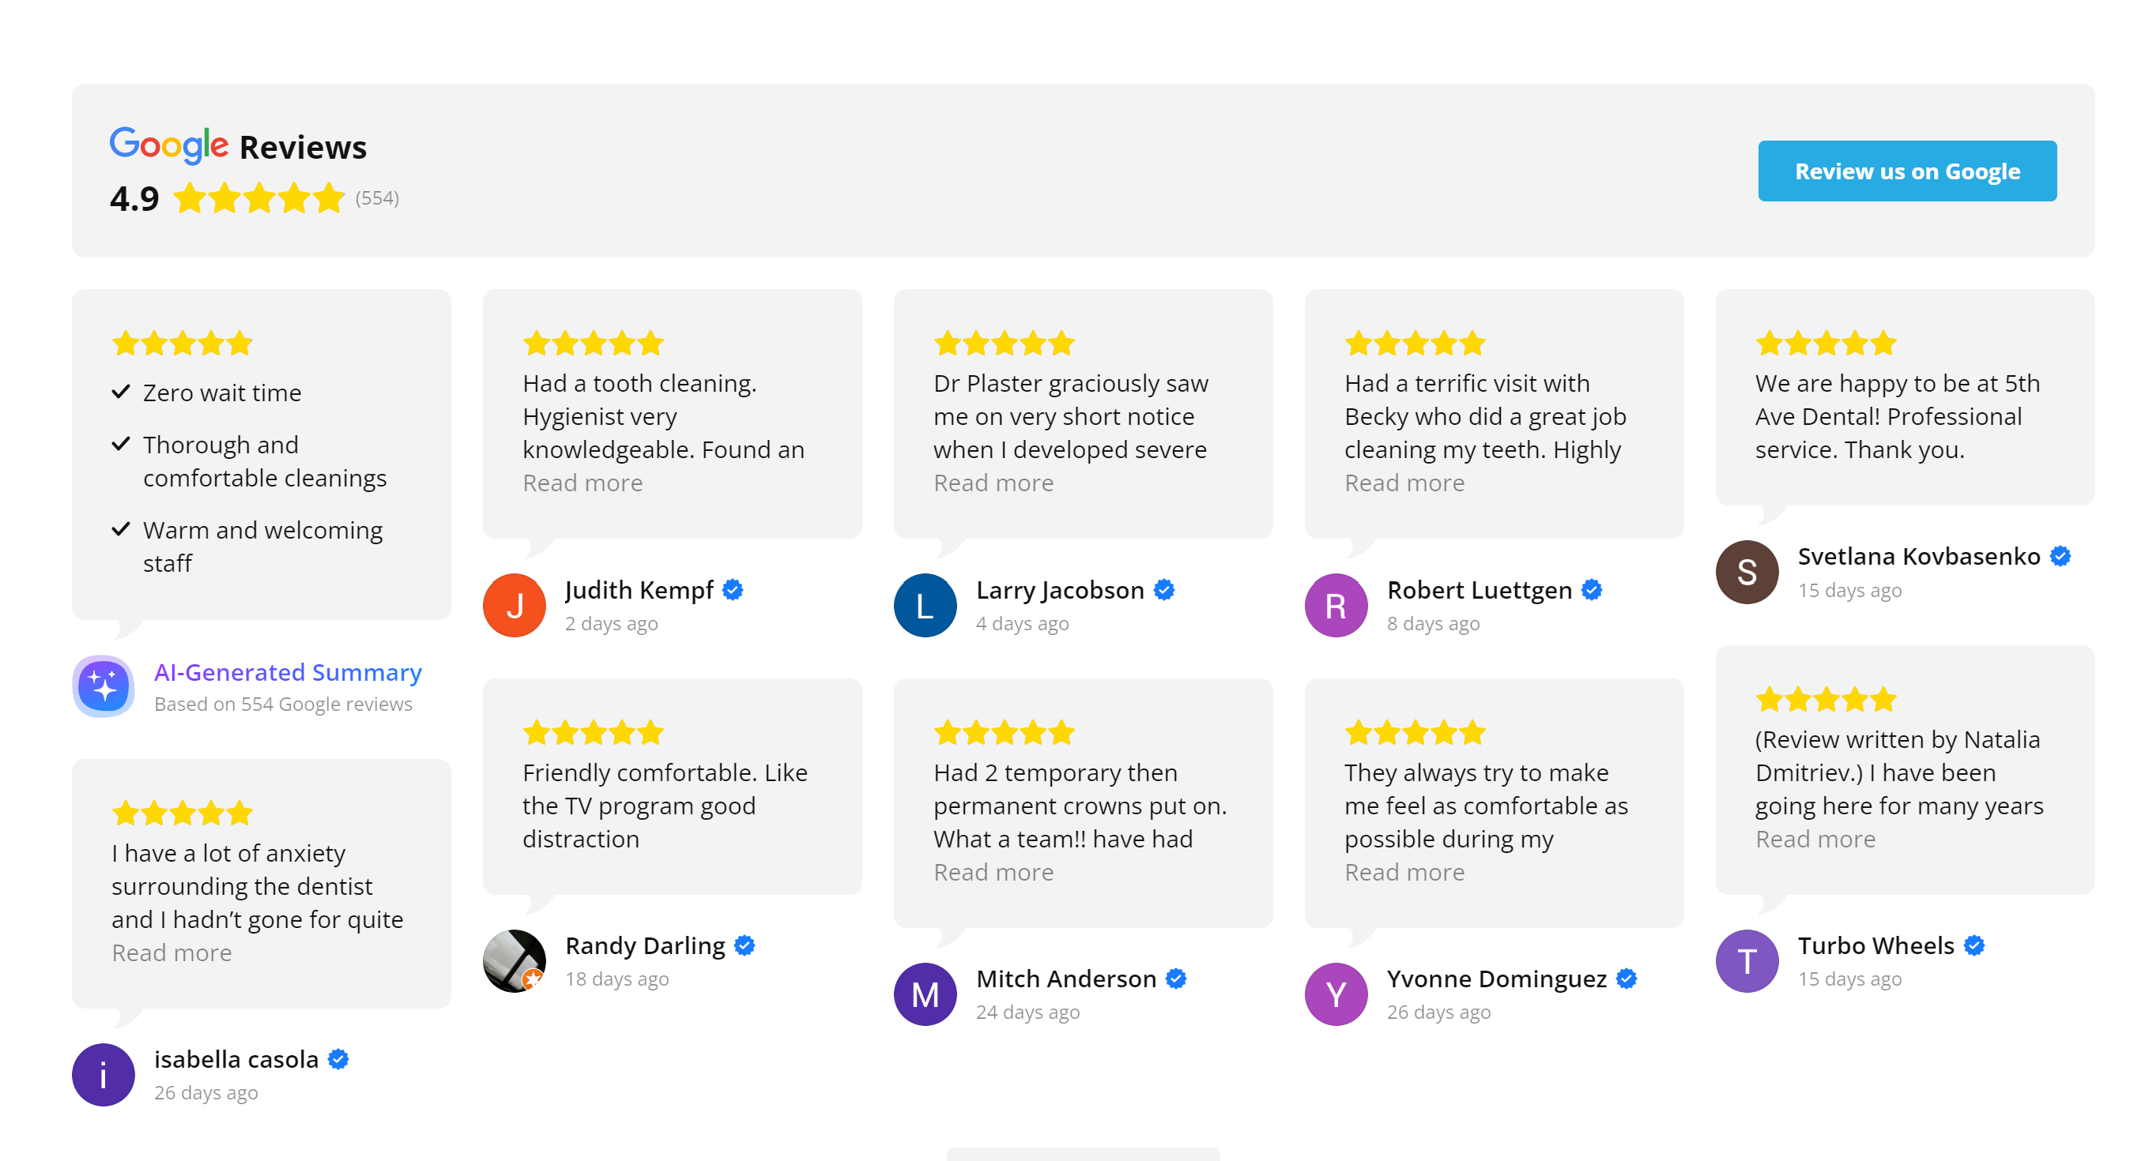
Task: Click Turbo Wheels' purple T avatar
Action: [x=1747, y=961]
